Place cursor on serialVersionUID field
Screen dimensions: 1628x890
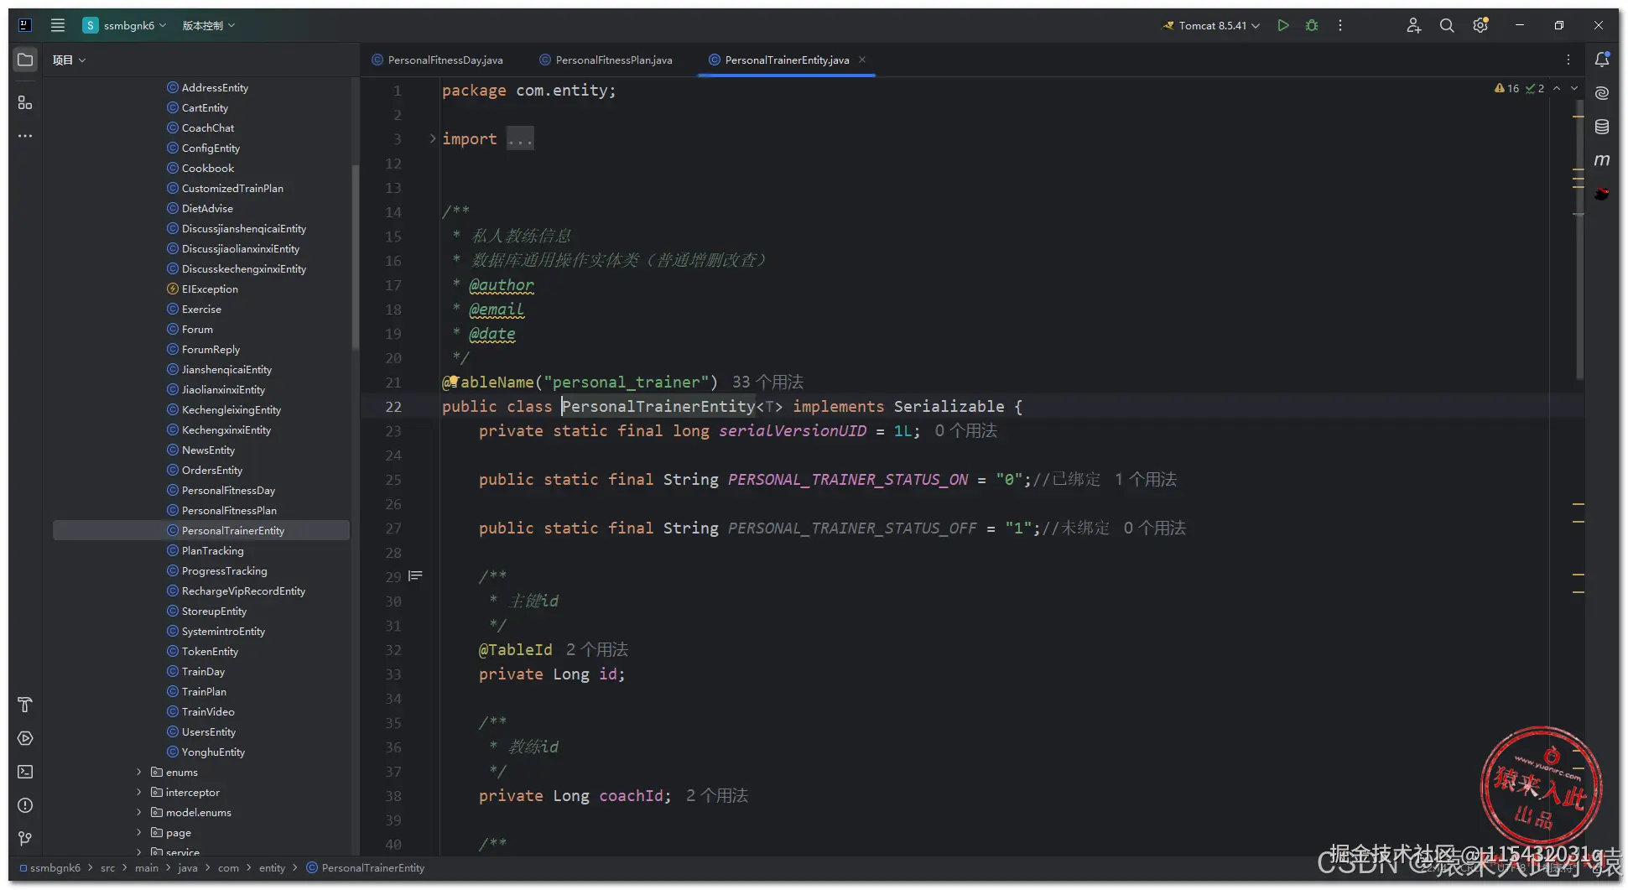coord(793,430)
